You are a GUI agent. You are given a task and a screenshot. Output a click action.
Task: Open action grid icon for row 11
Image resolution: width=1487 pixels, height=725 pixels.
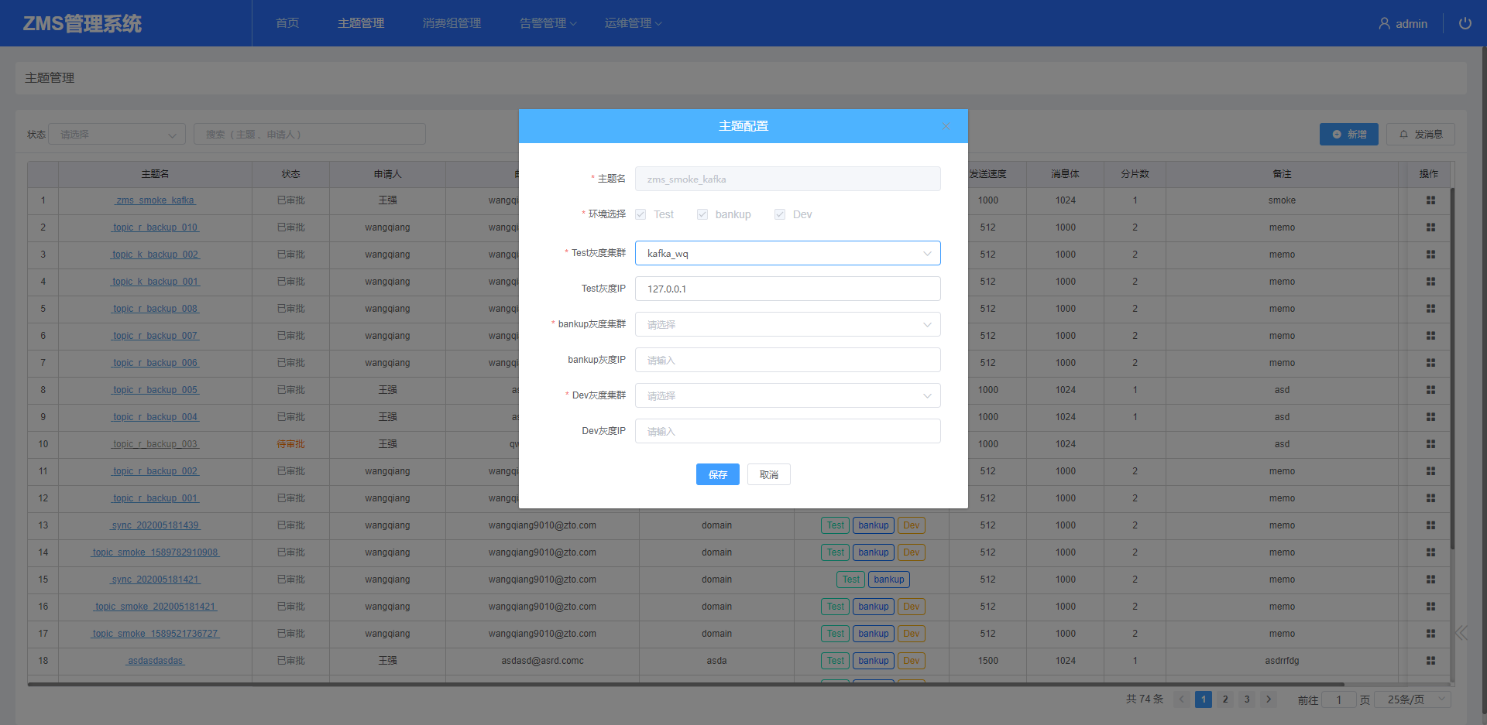[x=1430, y=471]
